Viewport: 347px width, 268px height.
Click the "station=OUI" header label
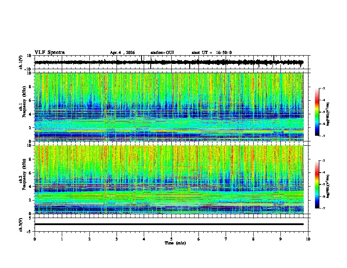(162, 53)
